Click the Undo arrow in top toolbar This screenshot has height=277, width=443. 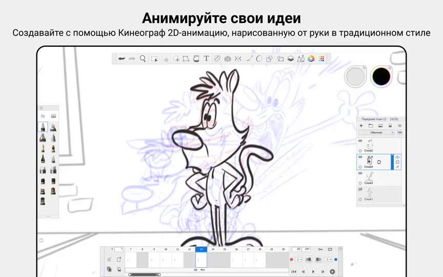(x=122, y=59)
